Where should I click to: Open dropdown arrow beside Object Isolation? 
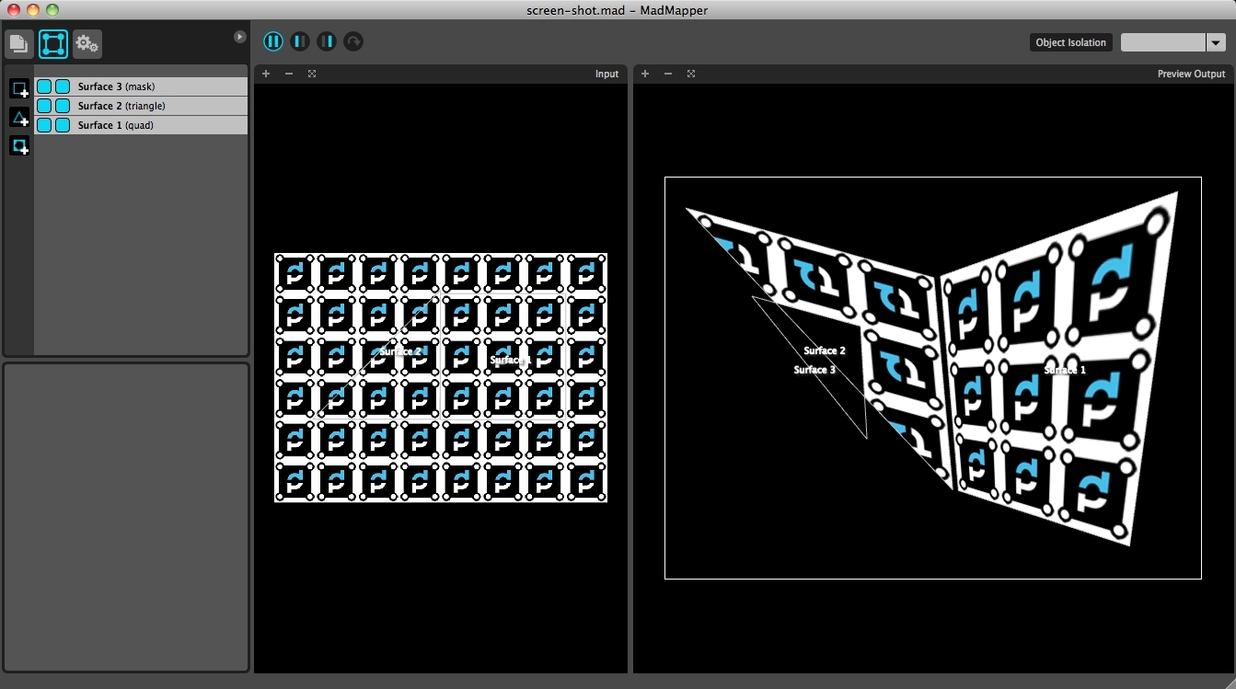[x=1216, y=42]
